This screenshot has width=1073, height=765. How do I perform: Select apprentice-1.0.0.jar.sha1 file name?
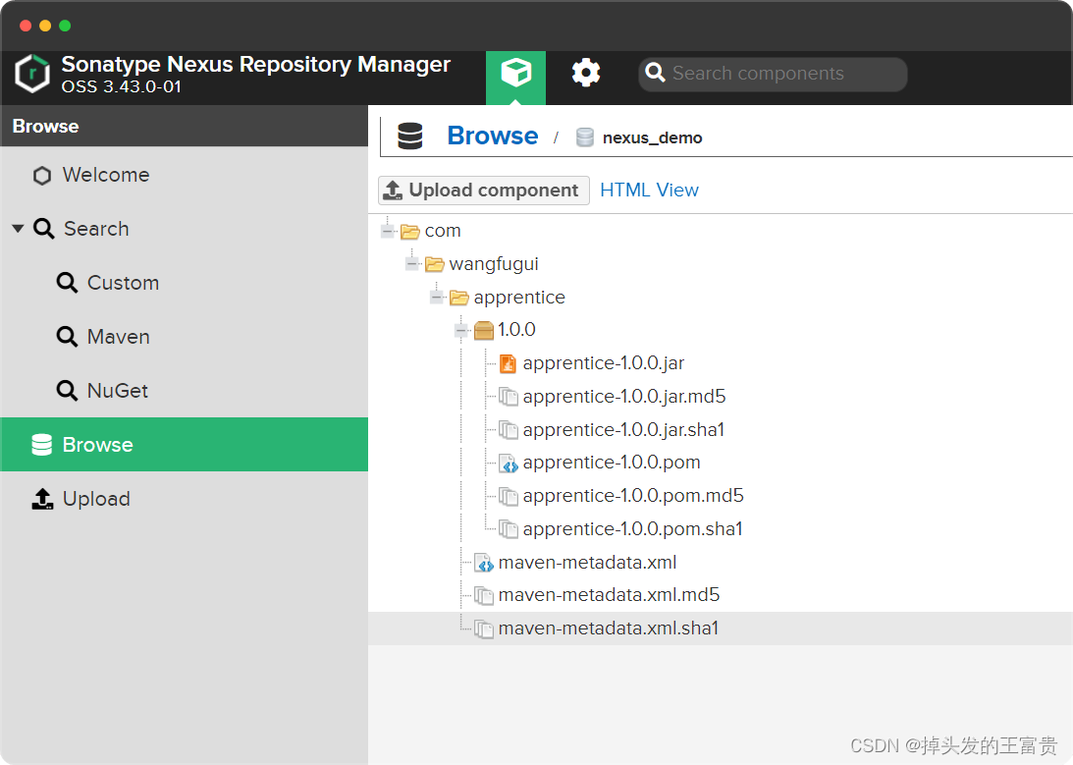623,430
